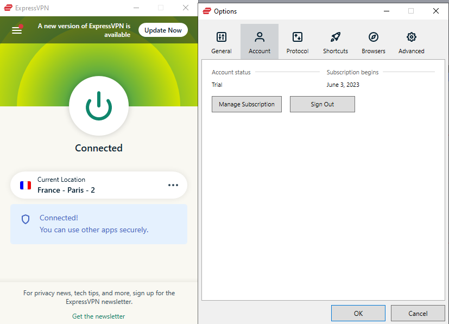Open the ExpressVPN hamburger menu

coord(17,30)
